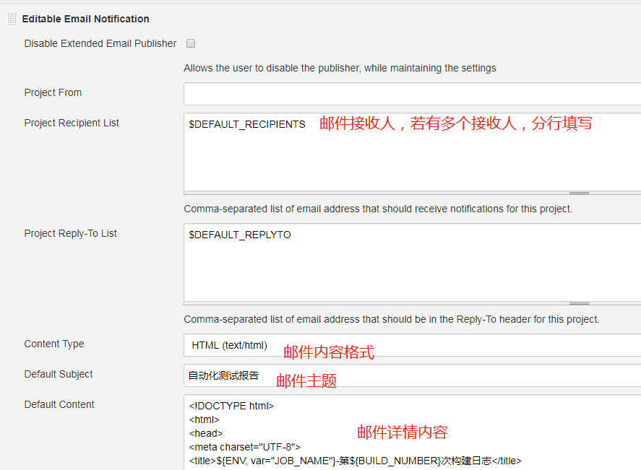Screen dimensions: 641x470
Task: Click the Default Subject field with 自动化测试报告
Action: click(x=412, y=375)
